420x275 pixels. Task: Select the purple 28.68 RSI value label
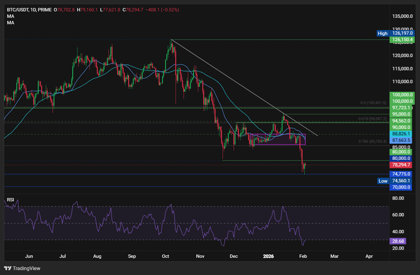398,241
